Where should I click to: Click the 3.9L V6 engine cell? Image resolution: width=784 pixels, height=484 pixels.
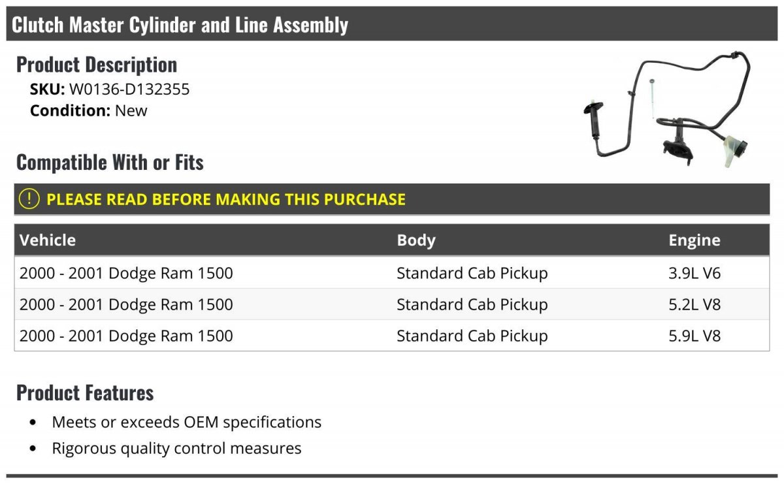pyautogui.click(x=694, y=273)
